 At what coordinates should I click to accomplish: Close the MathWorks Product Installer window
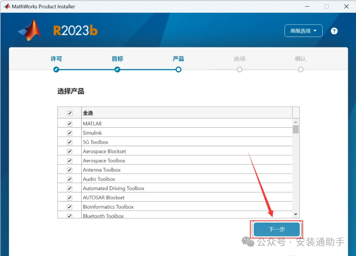pyautogui.click(x=346, y=6)
